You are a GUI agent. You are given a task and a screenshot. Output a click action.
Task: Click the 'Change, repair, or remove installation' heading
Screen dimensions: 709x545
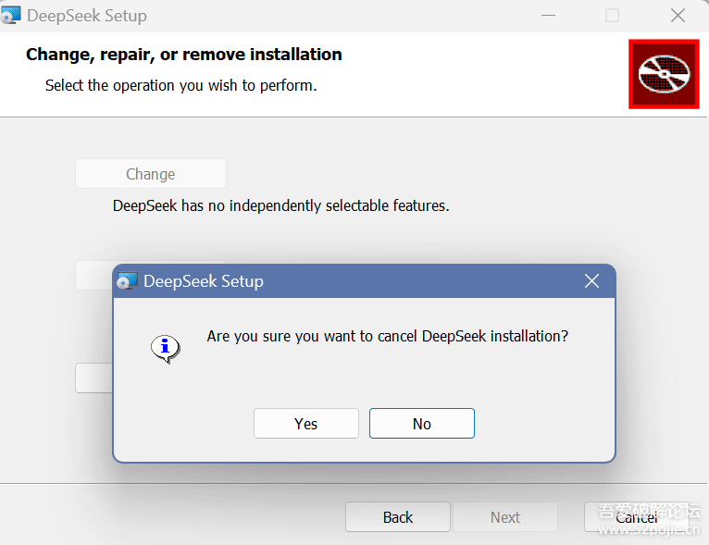click(x=184, y=55)
